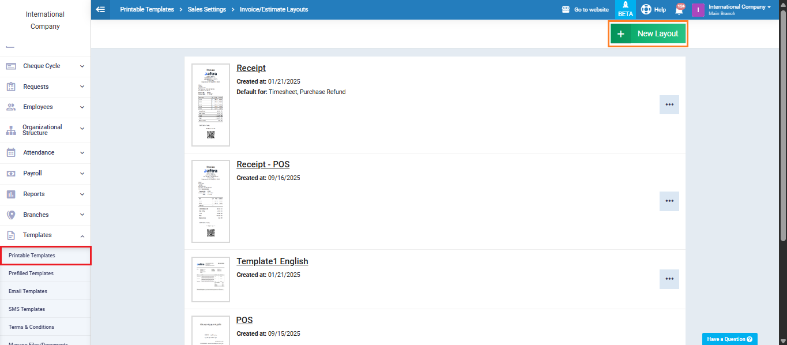Open Help lifebuoy icon
The image size is (787, 345).
pyautogui.click(x=646, y=10)
